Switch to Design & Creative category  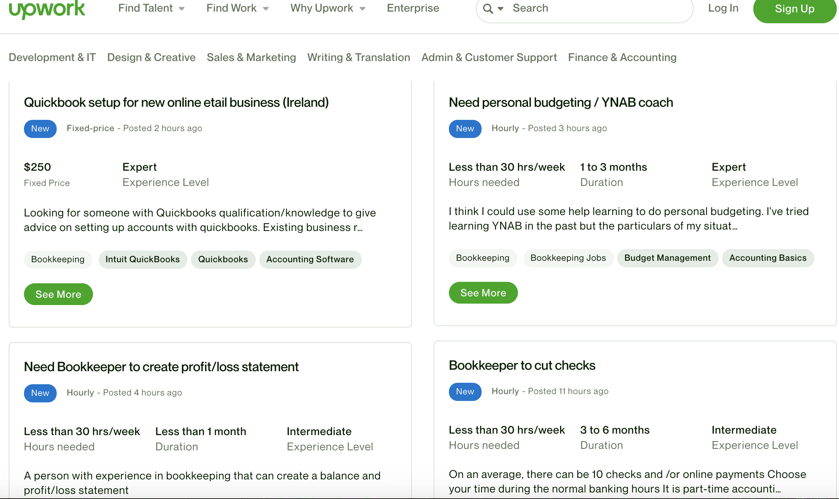[x=151, y=57]
